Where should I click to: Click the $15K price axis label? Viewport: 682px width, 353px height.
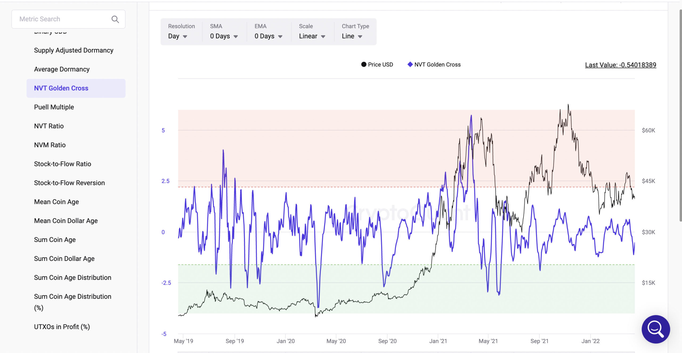pyautogui.click(x=648, y=283)
